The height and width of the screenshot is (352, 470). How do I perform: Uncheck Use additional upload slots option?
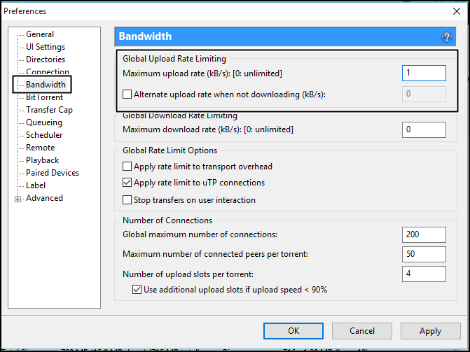point(137,290)
